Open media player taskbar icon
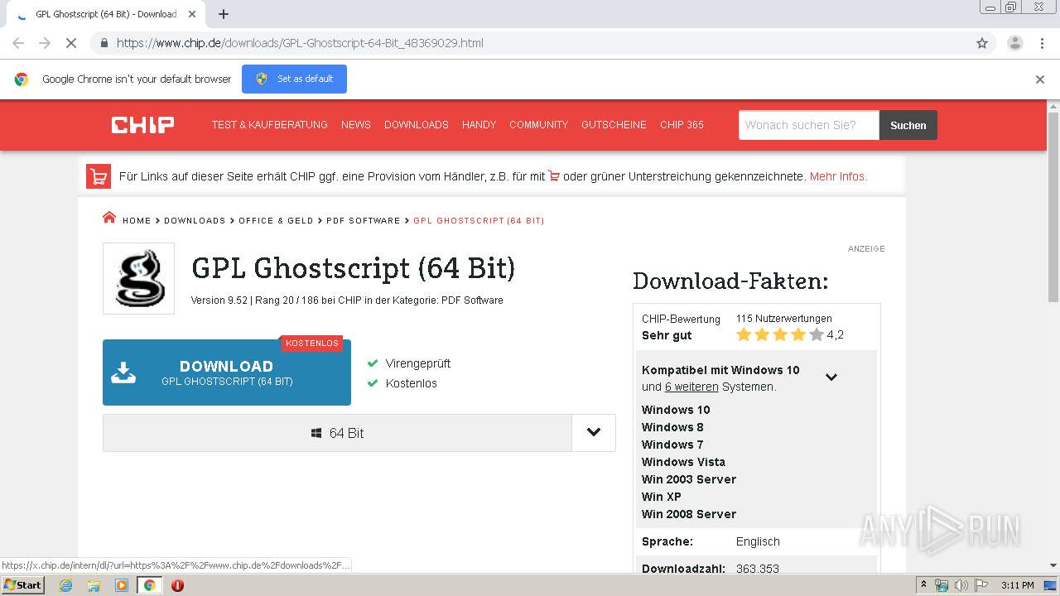Image resolution: width=1060 pixels, height=596 pixels. click(122, 585)
